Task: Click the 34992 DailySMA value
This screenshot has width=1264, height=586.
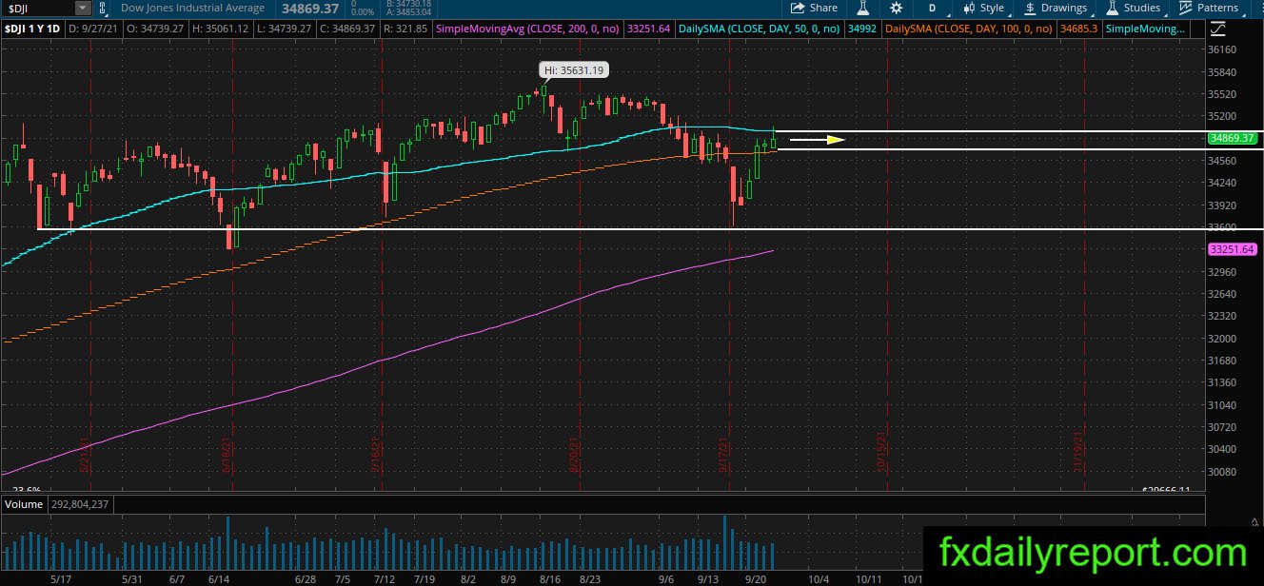Action: 862,29
